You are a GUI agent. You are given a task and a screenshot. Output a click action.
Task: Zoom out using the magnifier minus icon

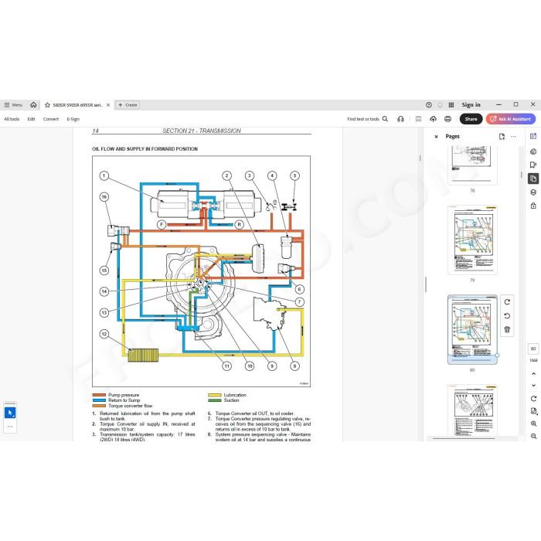pyautogui.click(x=533, y=436)
